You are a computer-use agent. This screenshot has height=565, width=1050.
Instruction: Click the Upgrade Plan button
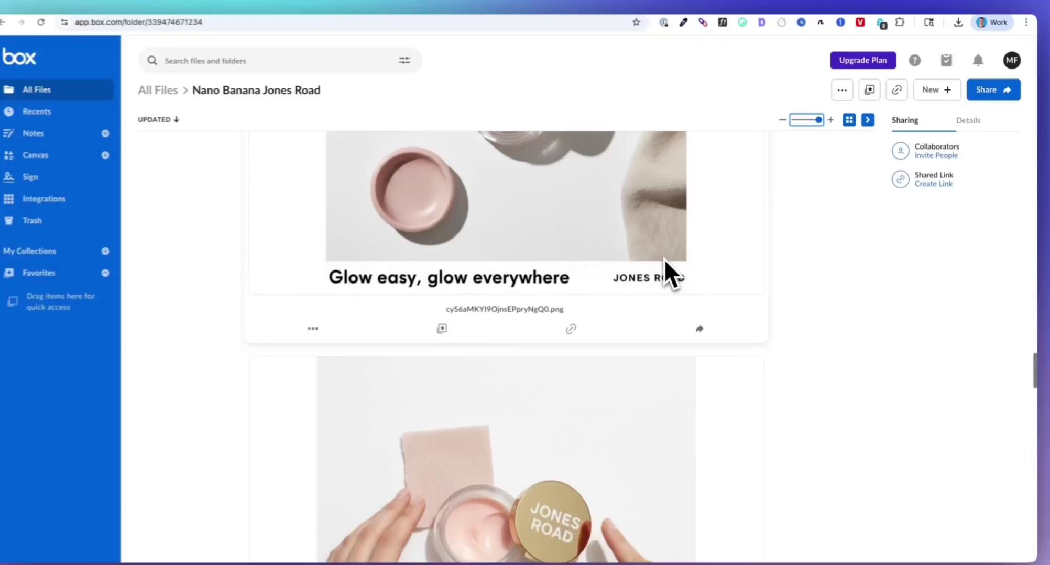coord(862,60)
